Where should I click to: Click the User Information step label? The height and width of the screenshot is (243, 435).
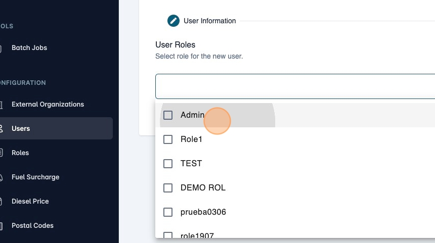pyautogui.click(x=209, y=21)
